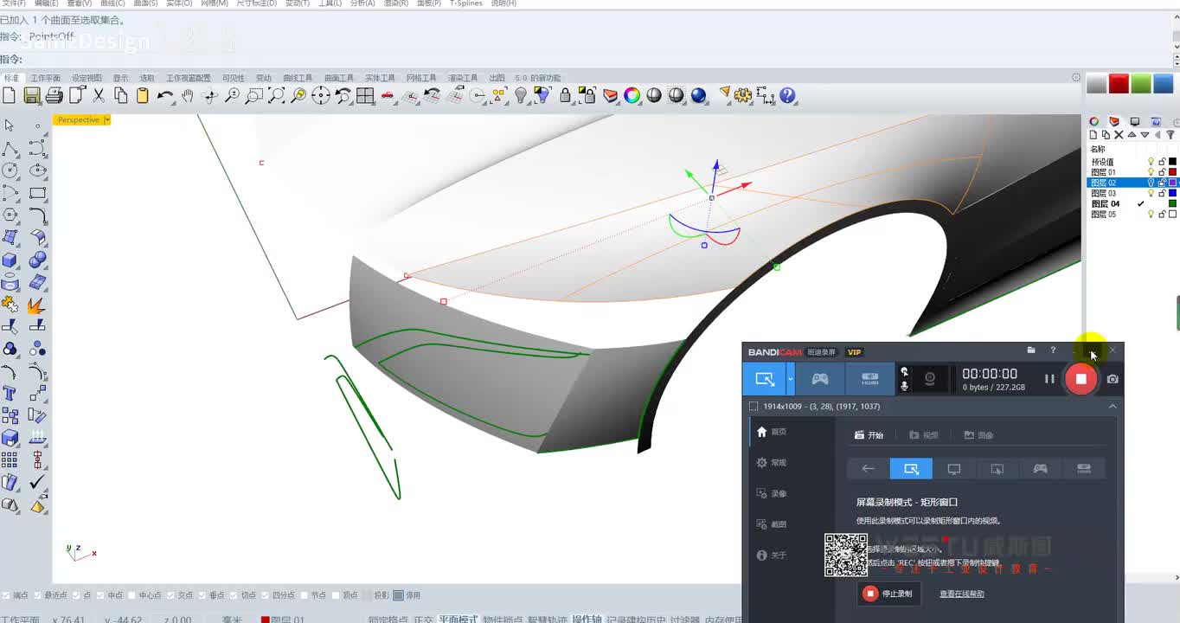Image resolution: width=1180 pixels, height=623 pixels.
Task: Click the 正交 status bar button
Action: point(423,620)
